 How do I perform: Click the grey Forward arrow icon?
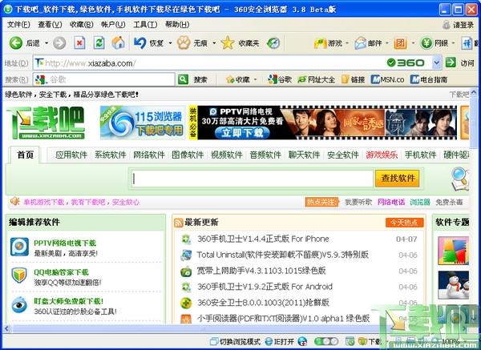click(x=59, y=43)
